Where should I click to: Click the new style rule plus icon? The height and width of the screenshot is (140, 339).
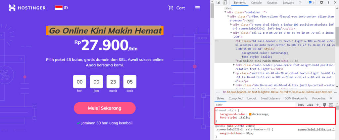tap(317, 105)
